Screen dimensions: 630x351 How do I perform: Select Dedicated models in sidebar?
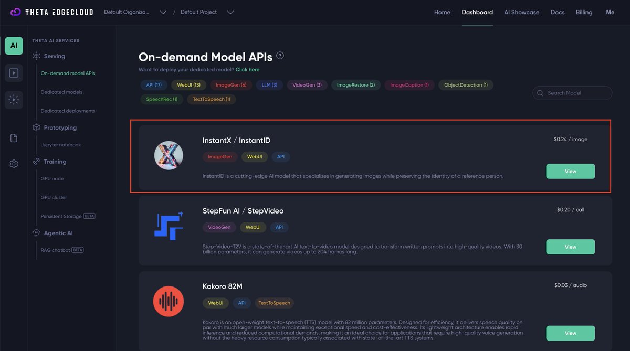click(61, 92)
